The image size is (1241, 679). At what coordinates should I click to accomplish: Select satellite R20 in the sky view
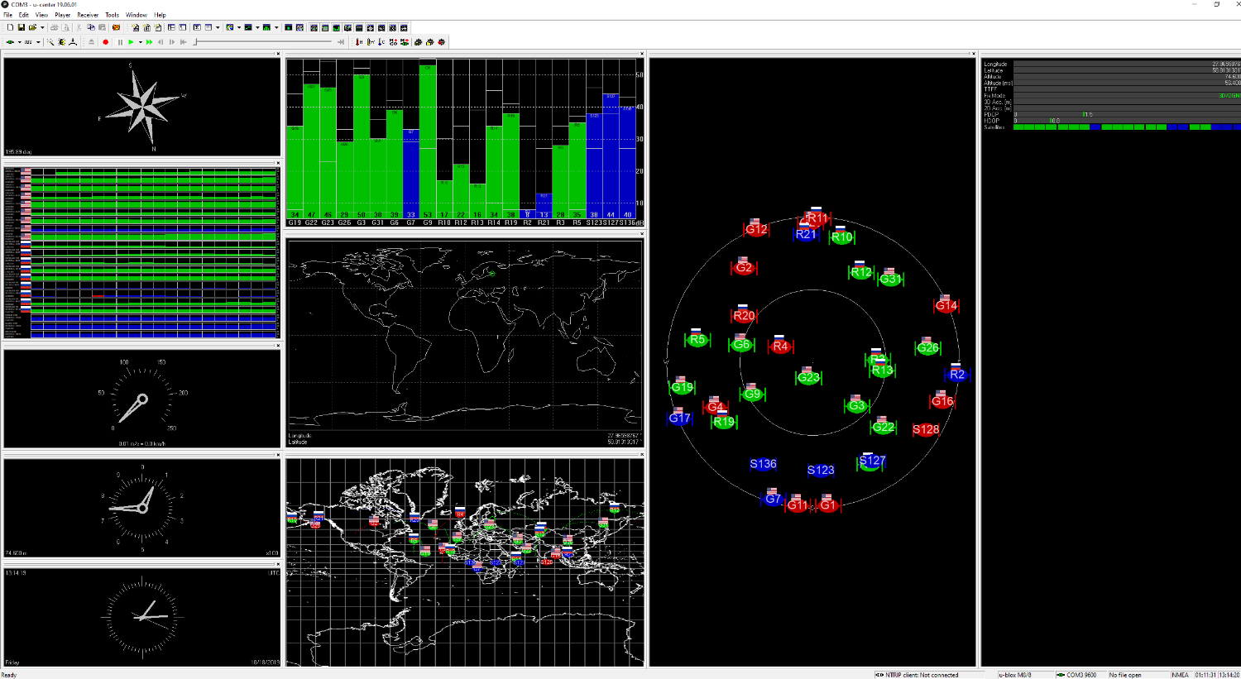point(744,315)
